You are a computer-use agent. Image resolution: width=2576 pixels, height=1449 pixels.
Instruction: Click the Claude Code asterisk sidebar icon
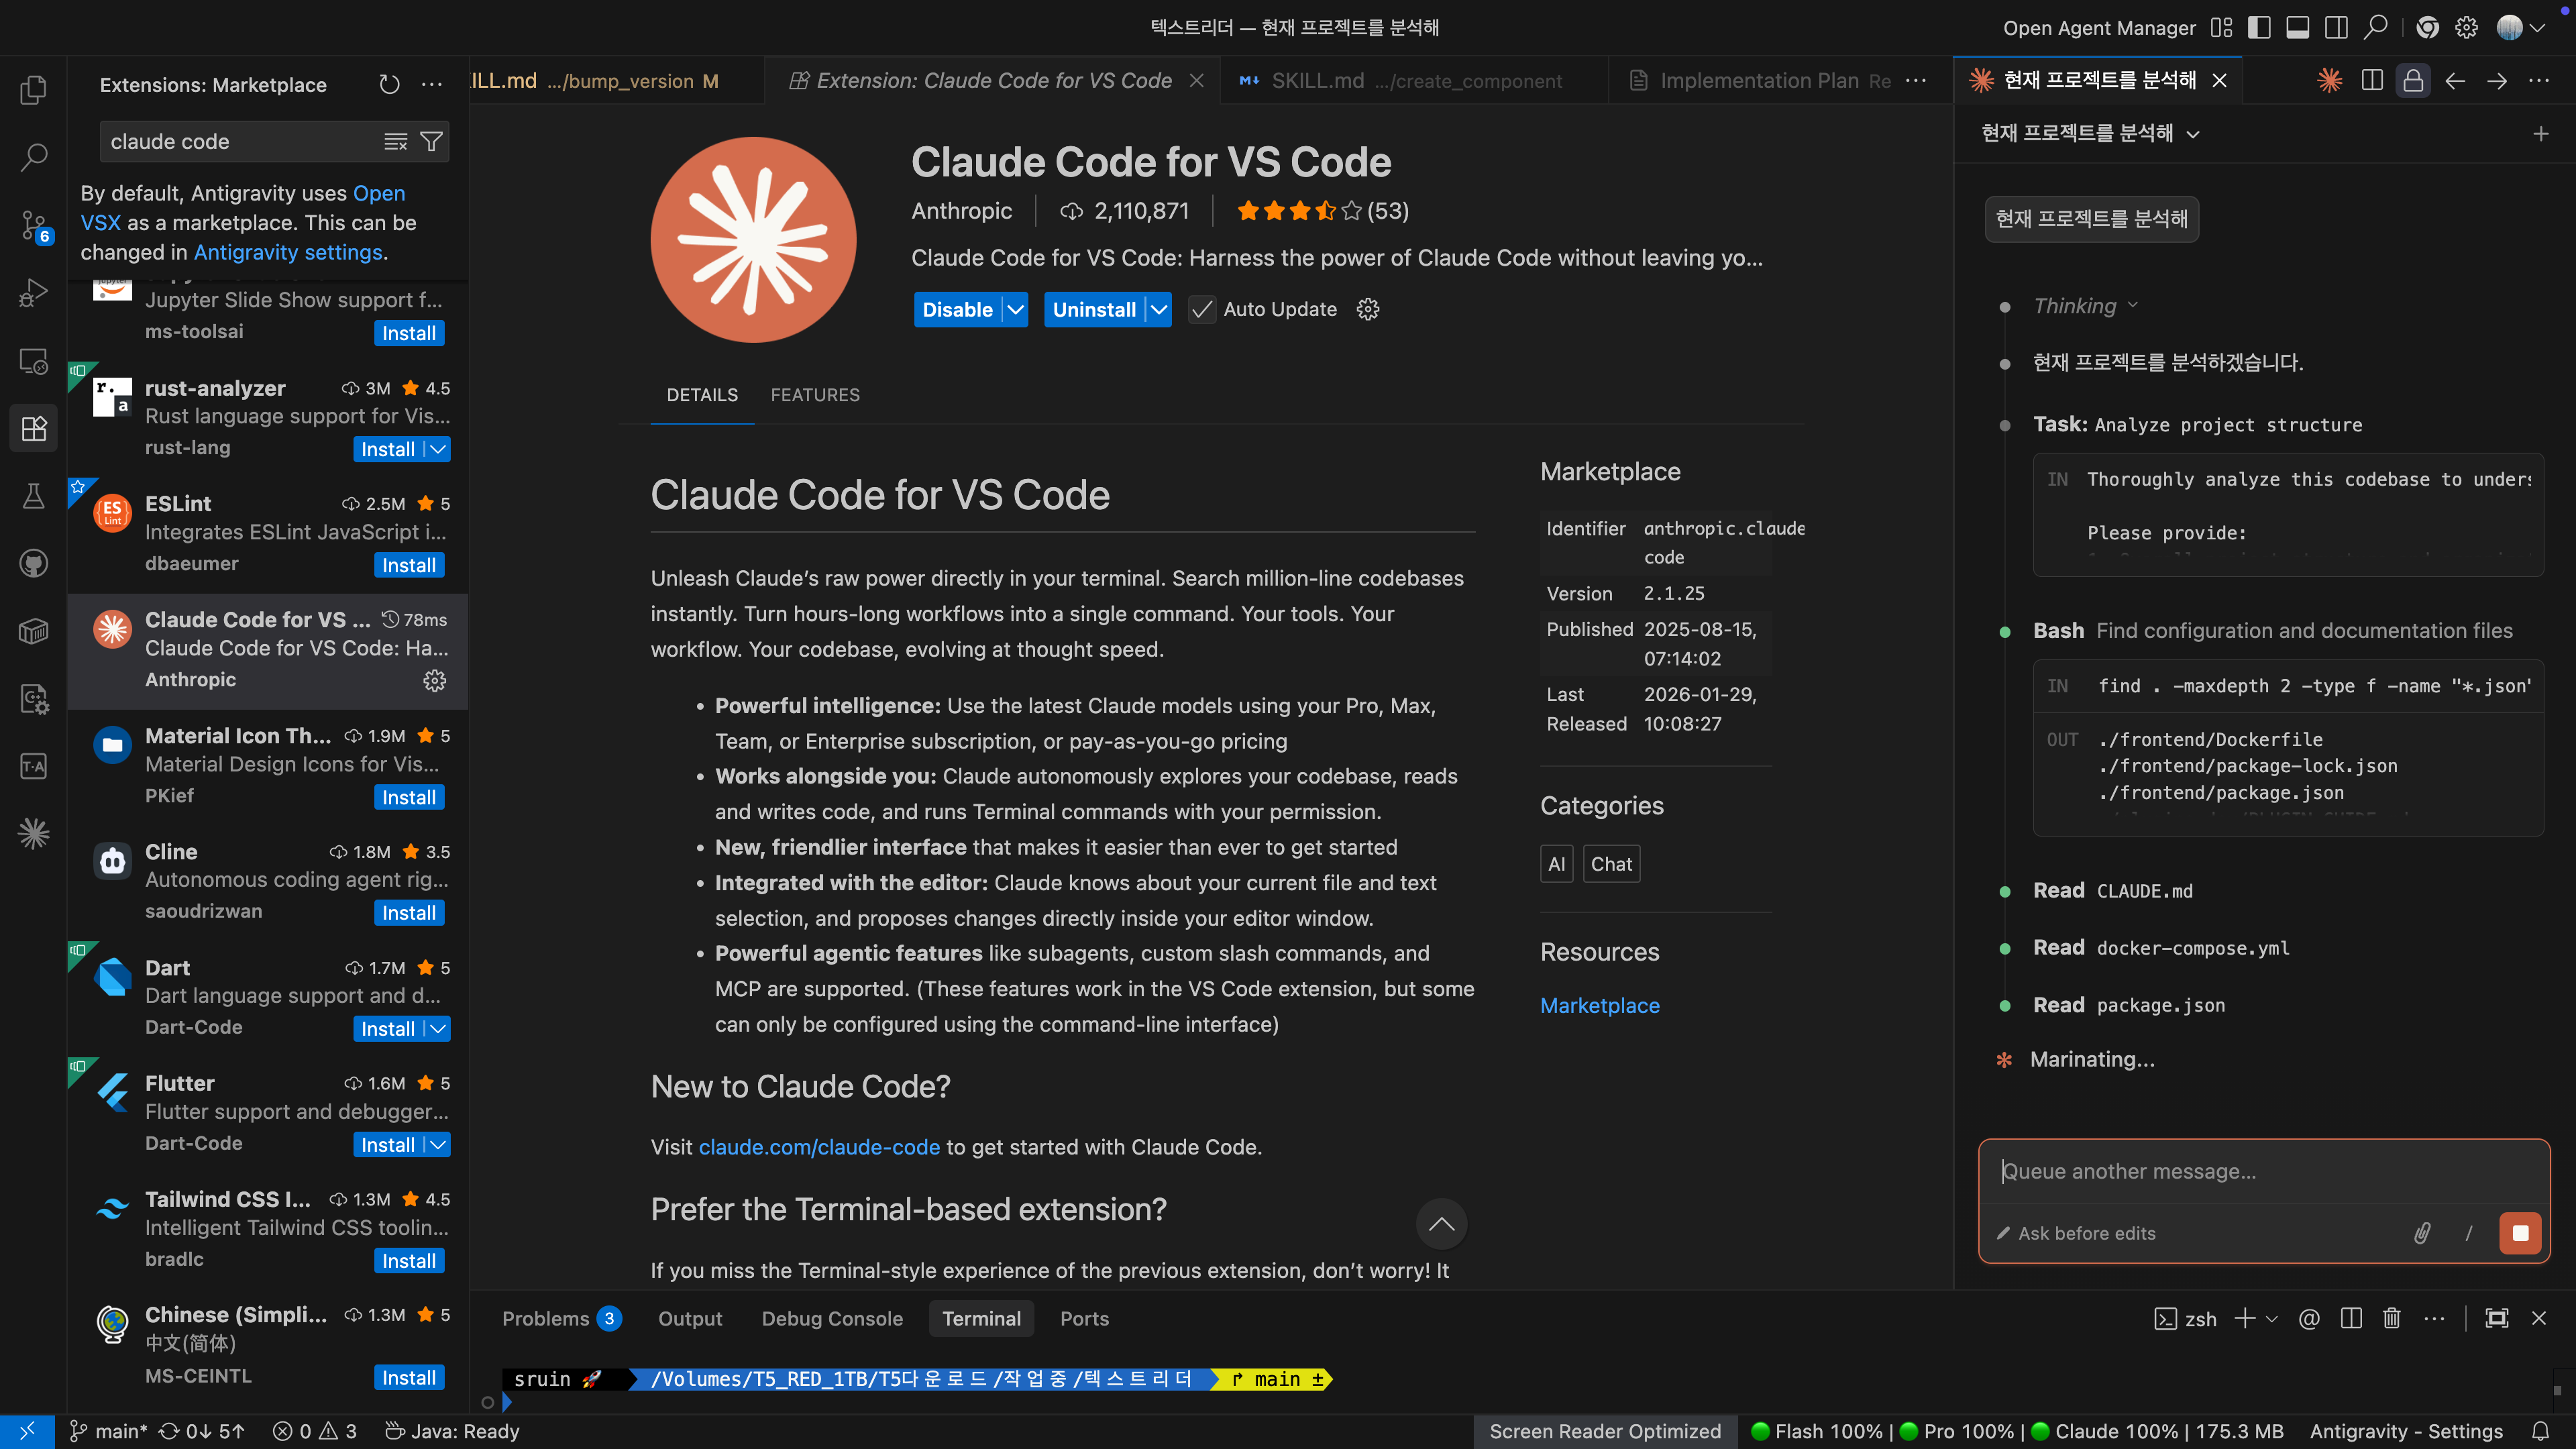tap(33, 833)
